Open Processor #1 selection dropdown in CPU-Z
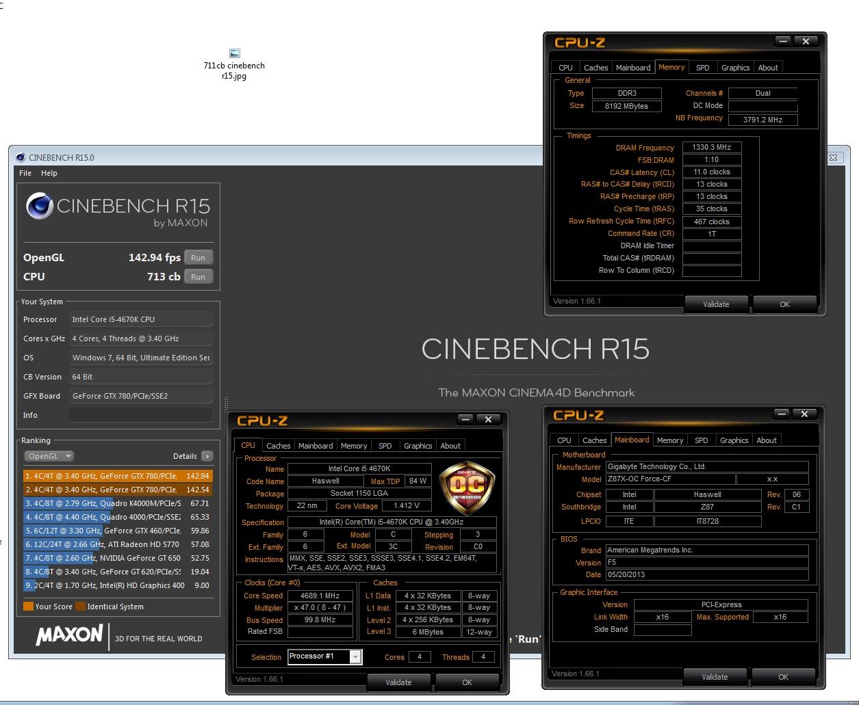 [325, 656]
